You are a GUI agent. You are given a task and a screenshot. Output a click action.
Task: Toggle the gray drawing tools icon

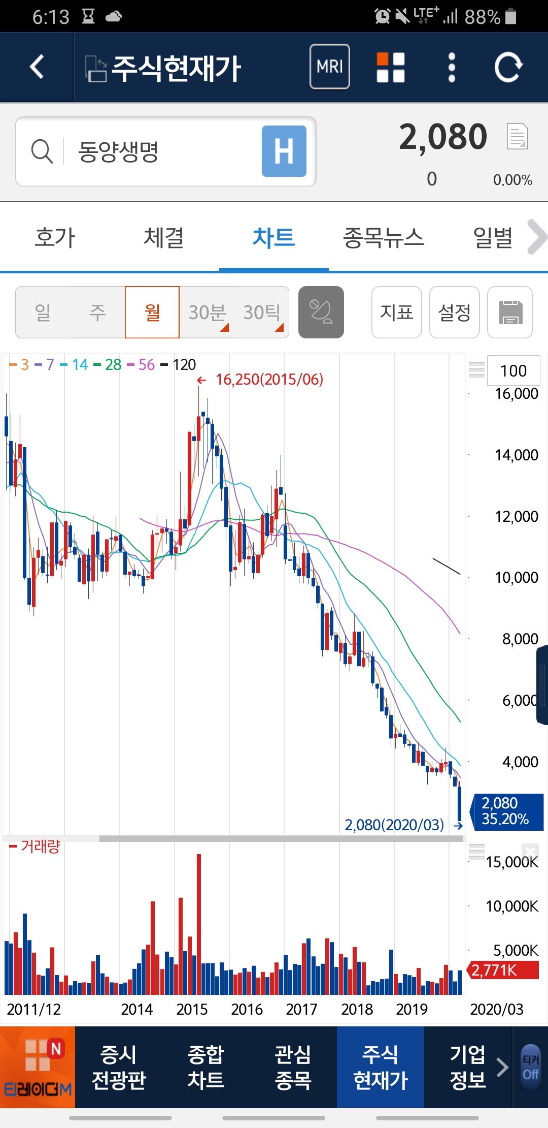pos(321,312)
